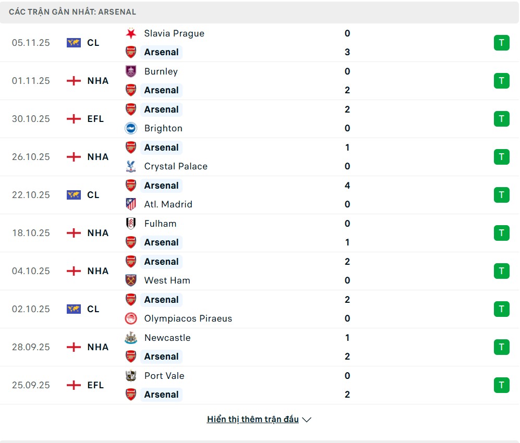Click the Crystal Palace crest icon
520x443 pixels.
coord(131,166)
